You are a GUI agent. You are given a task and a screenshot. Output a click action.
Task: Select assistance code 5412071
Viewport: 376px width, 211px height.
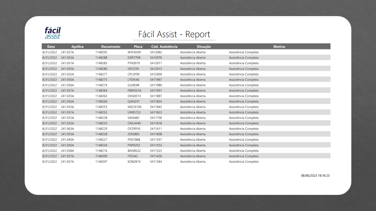[x=156, y=63]
